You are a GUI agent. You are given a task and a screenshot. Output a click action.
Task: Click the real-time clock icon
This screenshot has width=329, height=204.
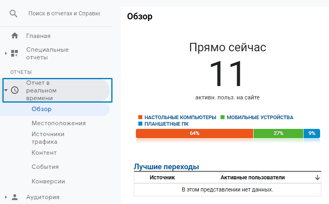click(15, 90)
